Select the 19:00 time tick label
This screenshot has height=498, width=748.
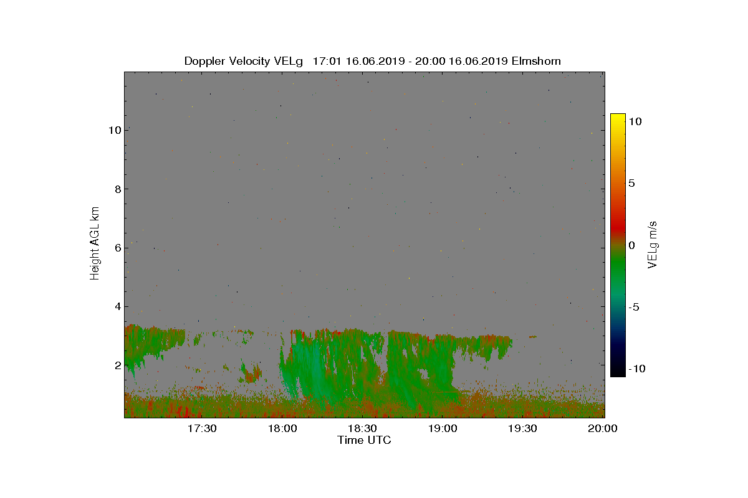tap(443, 428)
